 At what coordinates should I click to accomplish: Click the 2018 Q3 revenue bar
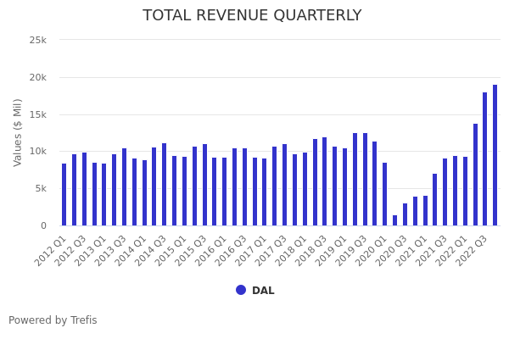(324, 181)
